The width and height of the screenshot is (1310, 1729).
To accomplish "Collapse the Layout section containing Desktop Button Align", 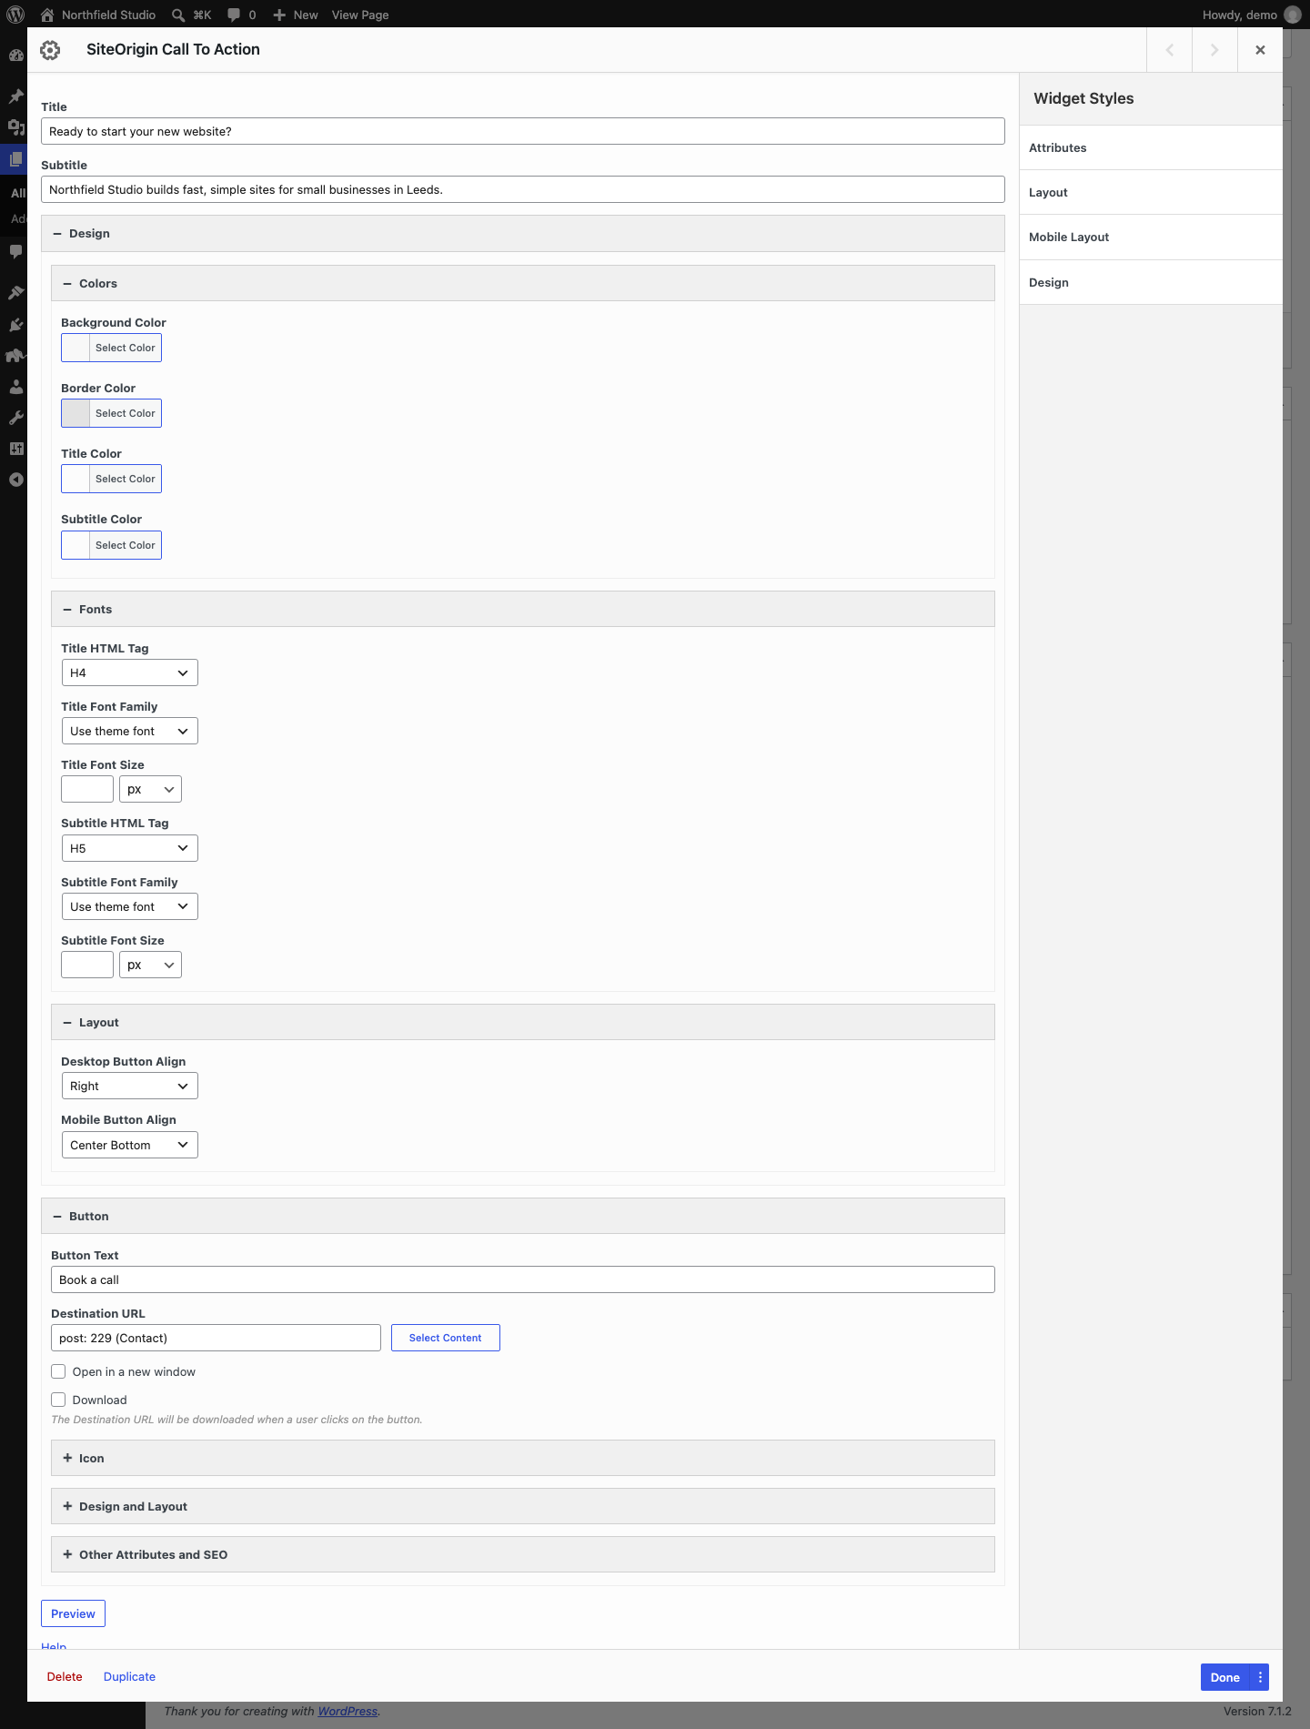I will 522,1022.
